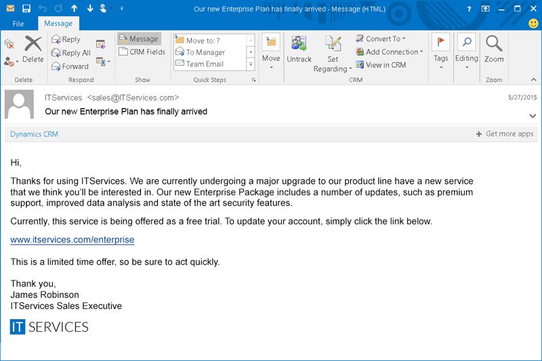The image size is (542, 361).
Task: Toggle the Message view in Show group
Action: pos(139,39)
